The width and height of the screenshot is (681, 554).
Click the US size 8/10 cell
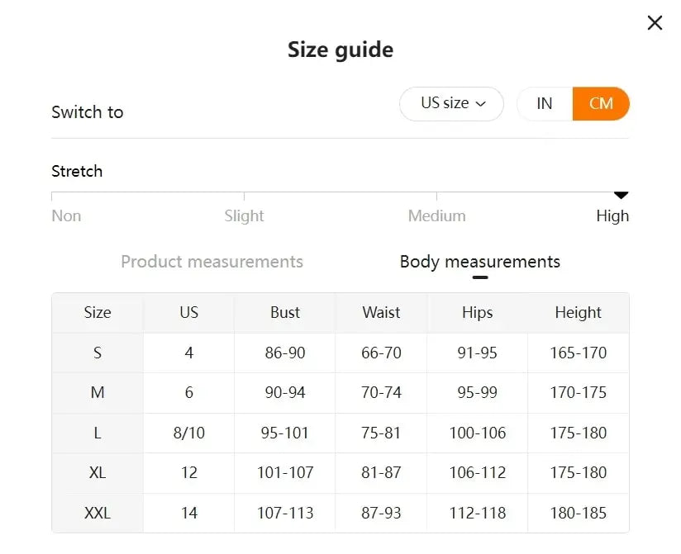tap(188, 433)
